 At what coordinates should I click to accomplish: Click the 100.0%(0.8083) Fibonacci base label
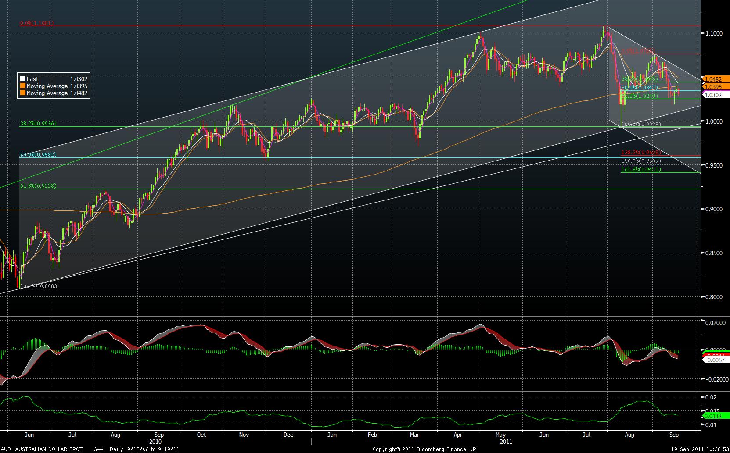pyautogui.click(x=40, y=286)
